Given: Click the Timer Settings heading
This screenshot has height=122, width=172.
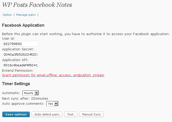Looking at the screenshot, I should pyautogui.click(x=16, y=84).
